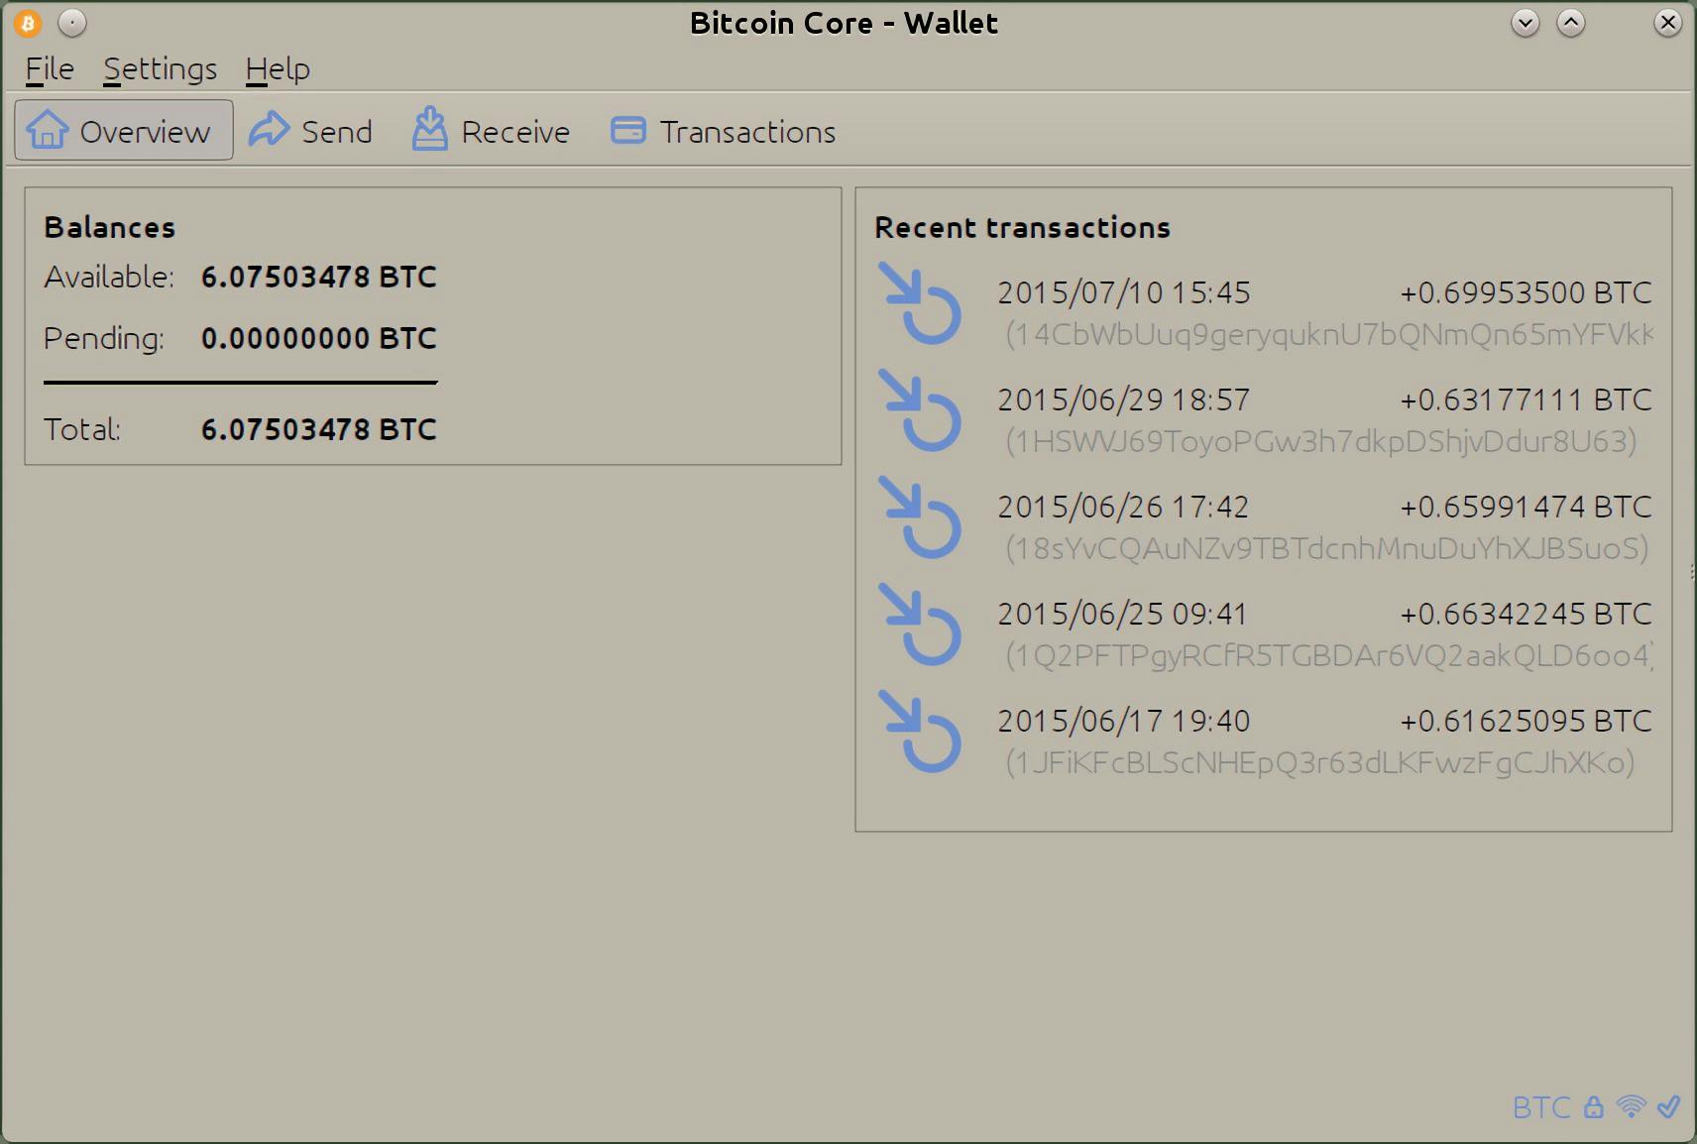Viewport: 1697px width, 1144px height.
Task: Open the File menu
Action: (50, 69)
